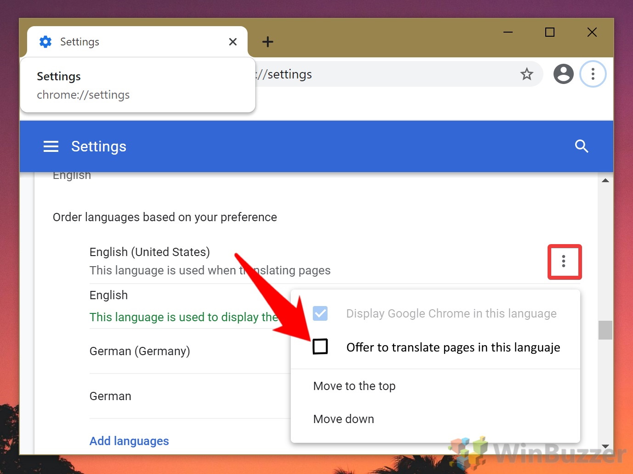Image resolution: width=633 pixels, height=474 pixels.
Task: Select Move to the top
Action: click(354, 386)
